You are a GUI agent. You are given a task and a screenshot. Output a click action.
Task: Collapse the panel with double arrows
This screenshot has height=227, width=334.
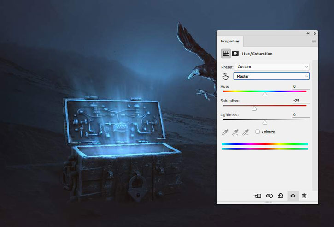click(x=308, y=33)
